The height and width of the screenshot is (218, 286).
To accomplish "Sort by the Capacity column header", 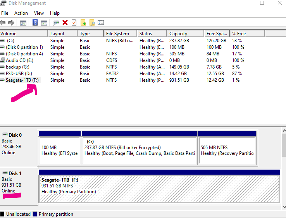I will 178,34.
